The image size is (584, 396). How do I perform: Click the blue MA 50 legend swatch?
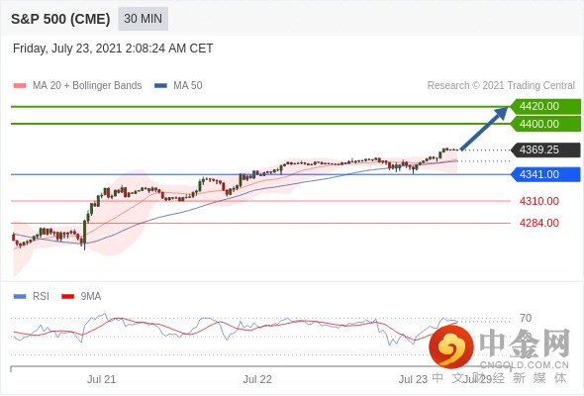(160, 86)
